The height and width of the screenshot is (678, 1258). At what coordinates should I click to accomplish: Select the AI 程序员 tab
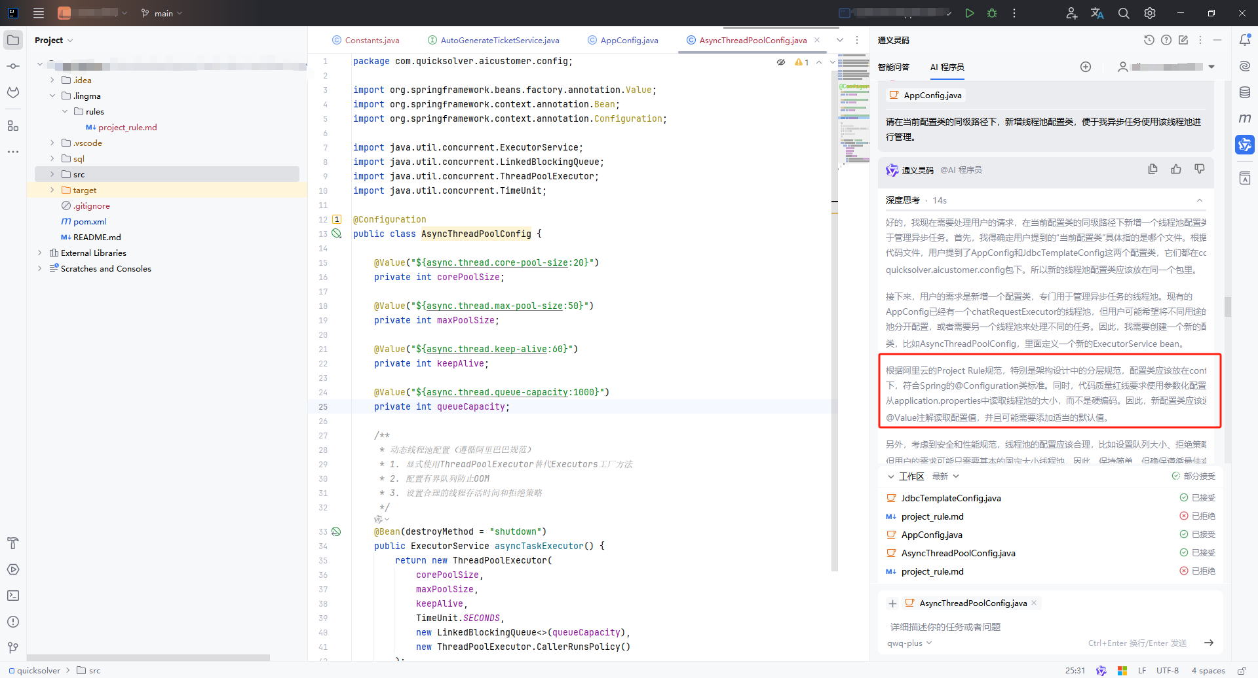947,67
